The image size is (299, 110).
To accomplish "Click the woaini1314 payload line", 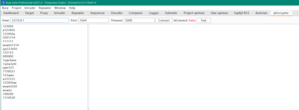I will [11, 45].
